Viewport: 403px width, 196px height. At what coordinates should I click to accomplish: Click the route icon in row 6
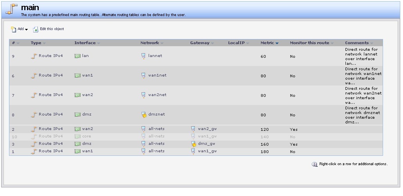pyautogui.click(x=34, y=75)
